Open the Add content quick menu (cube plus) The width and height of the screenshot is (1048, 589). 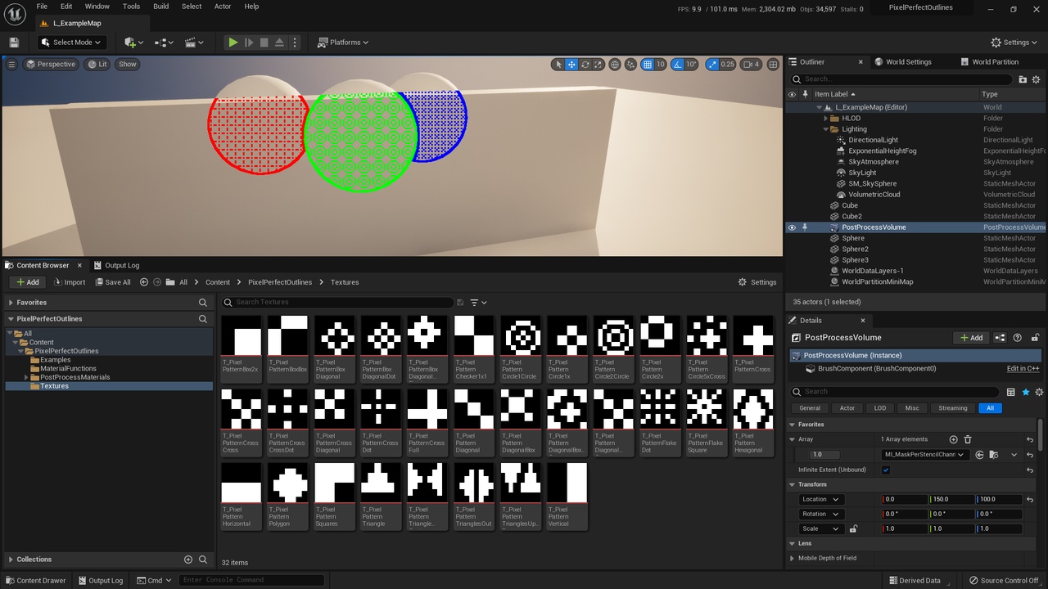[133, 43]
